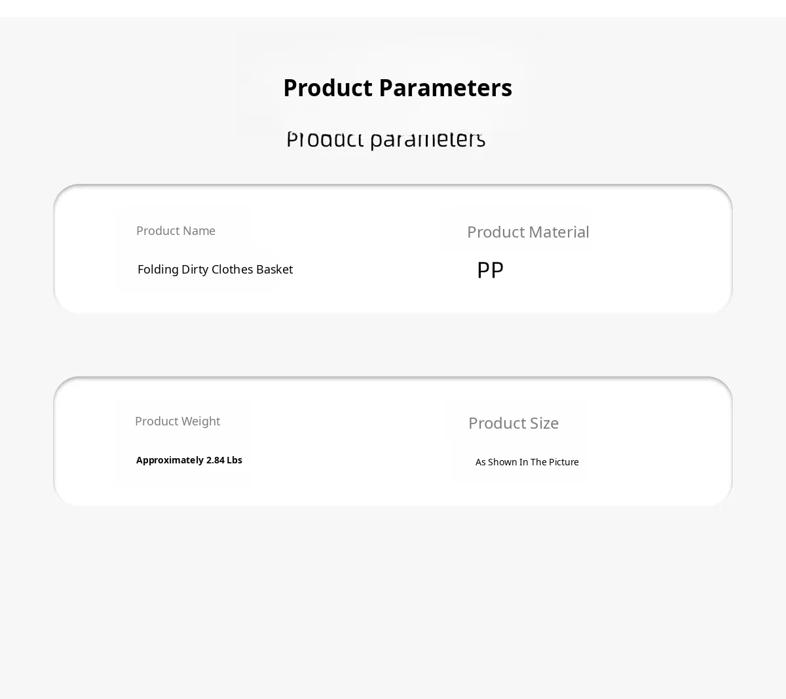Click the PP material value
This screenshot has height=699, width=786.
coord(490,270)
